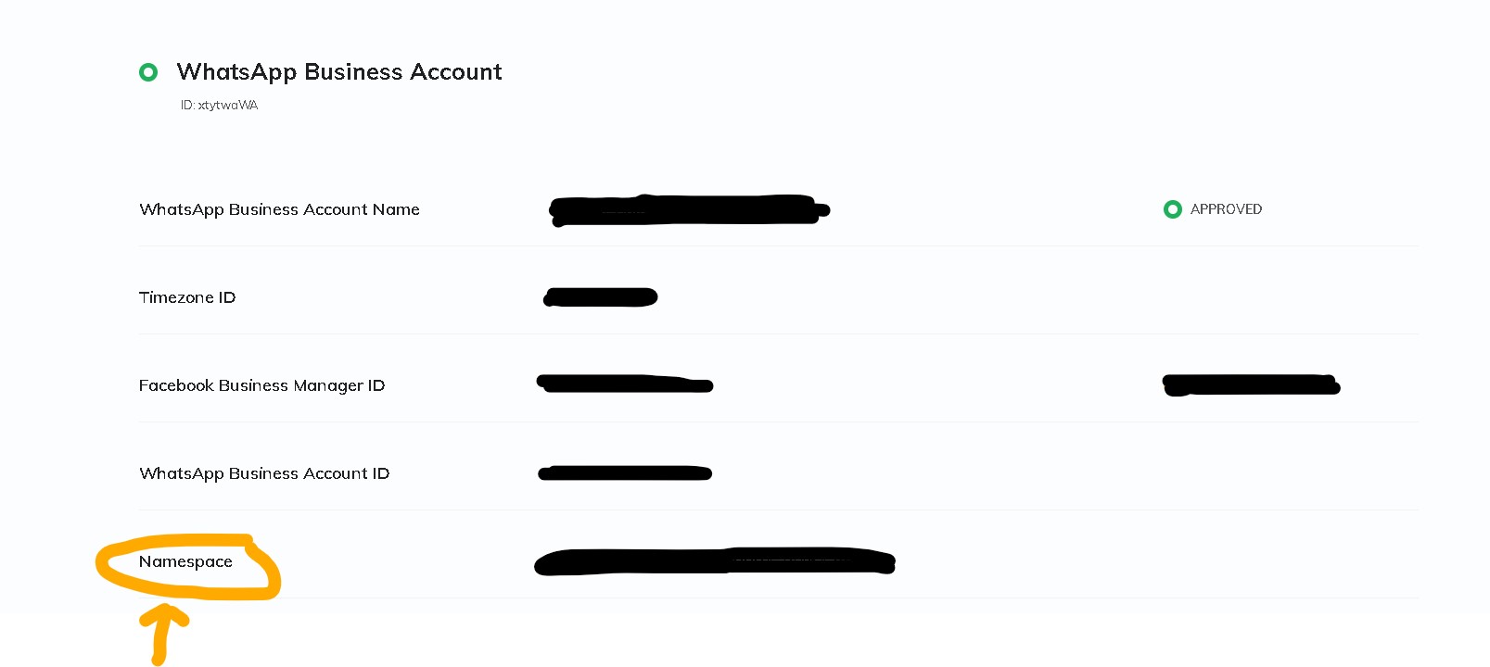Viewport: 1490px width, 667px height.
Task: Click the Facebook Business Manager ID label
Action: 261,385
